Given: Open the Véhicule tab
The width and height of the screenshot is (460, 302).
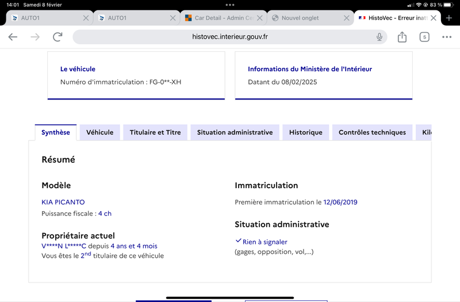Looking at the screenshot, I should tap(99, 132).
